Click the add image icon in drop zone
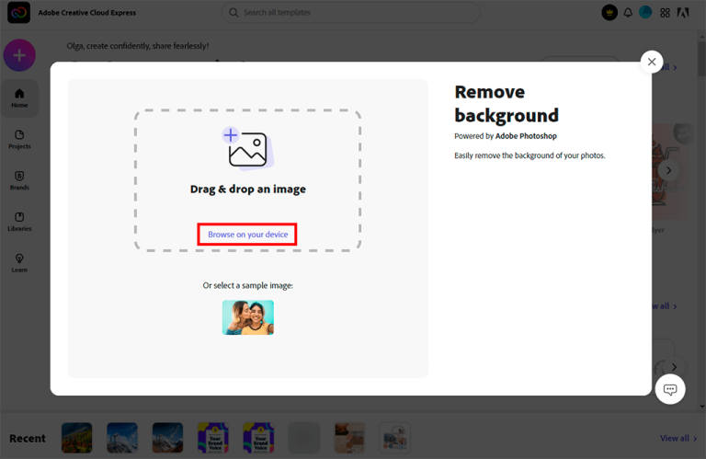706x459 pixels. point(247,148)
